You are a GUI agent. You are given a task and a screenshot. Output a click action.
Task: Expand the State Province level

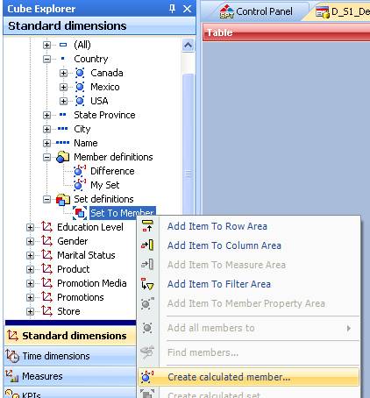coord(46,115)
